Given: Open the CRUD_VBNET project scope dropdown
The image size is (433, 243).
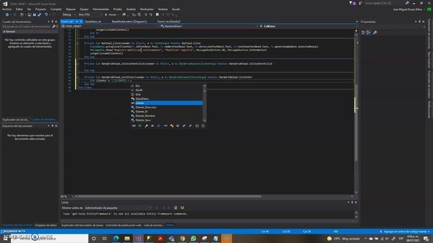Looking at the screenshot, I should click(110, 26).
